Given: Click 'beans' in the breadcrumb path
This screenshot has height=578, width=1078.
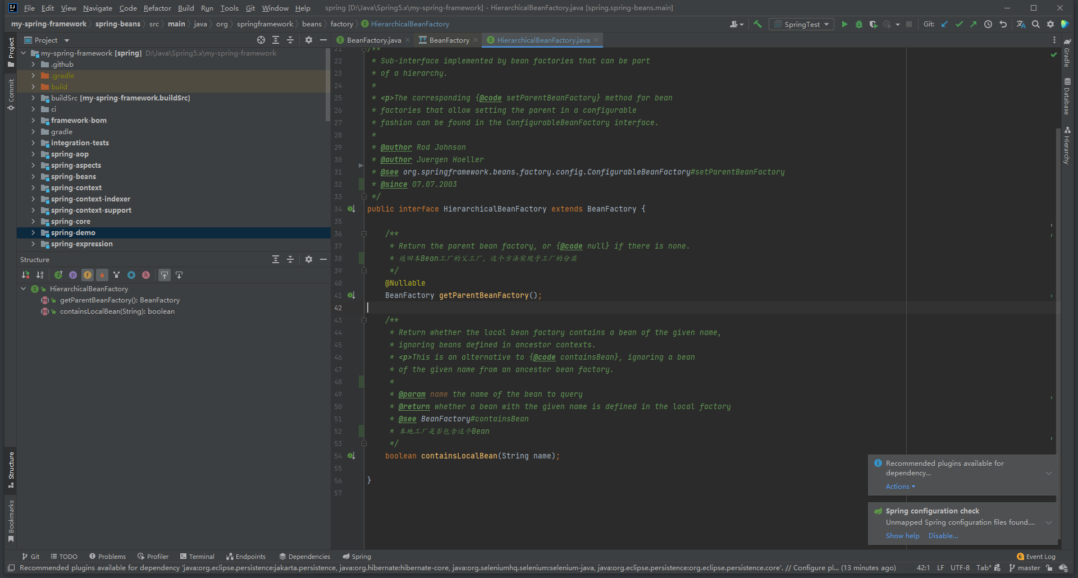Looking at the screenshot, I should 312,24.
